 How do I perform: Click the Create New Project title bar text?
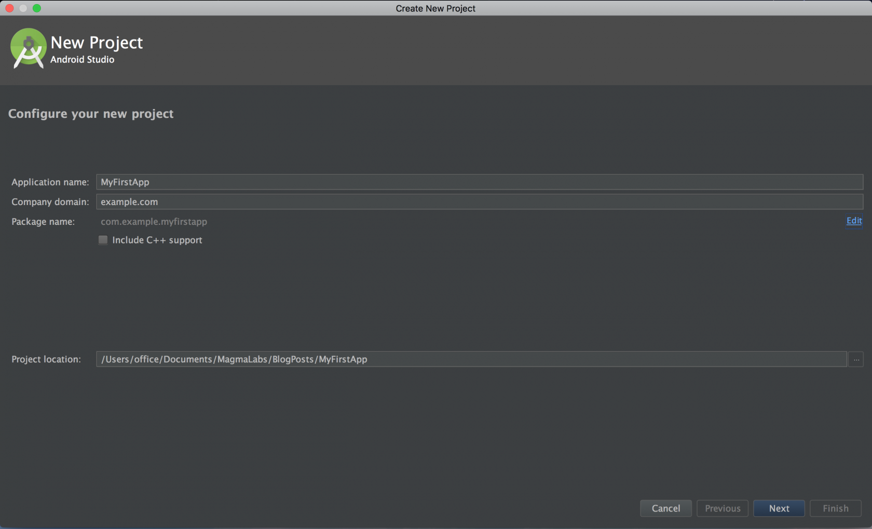coord(435,8)
